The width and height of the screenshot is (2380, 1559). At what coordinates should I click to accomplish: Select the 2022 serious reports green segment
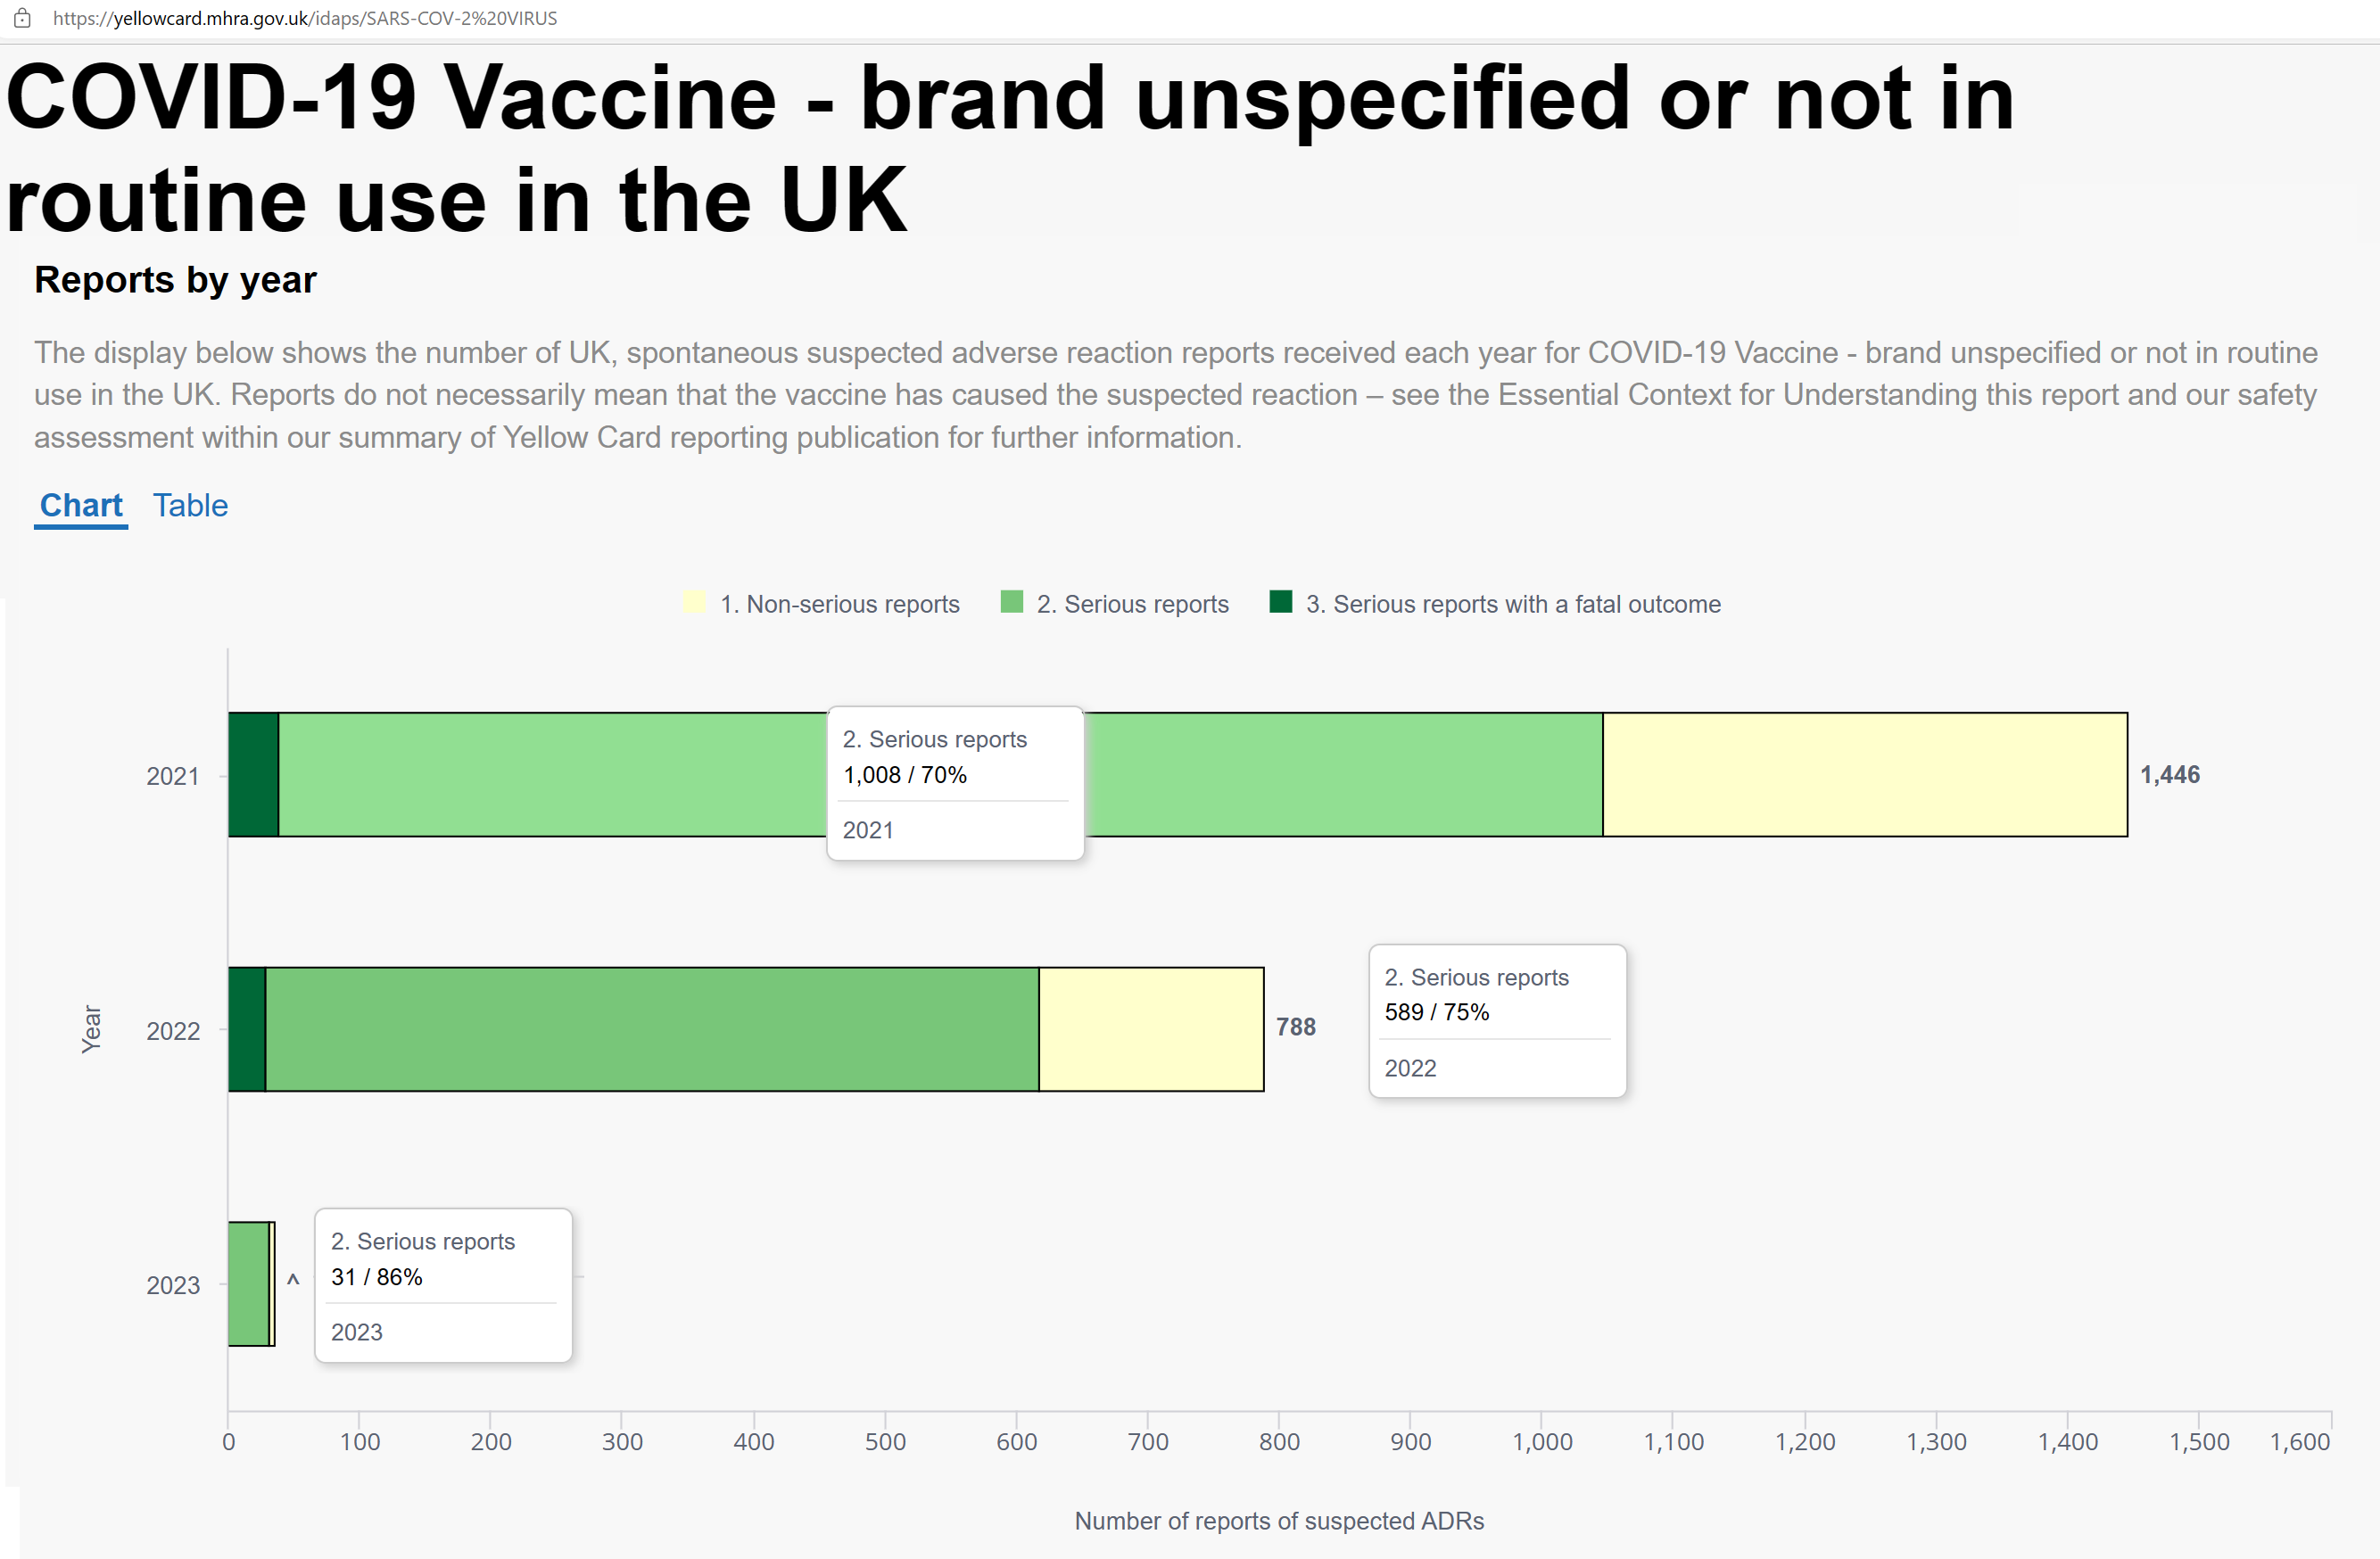coord(652,1029)
